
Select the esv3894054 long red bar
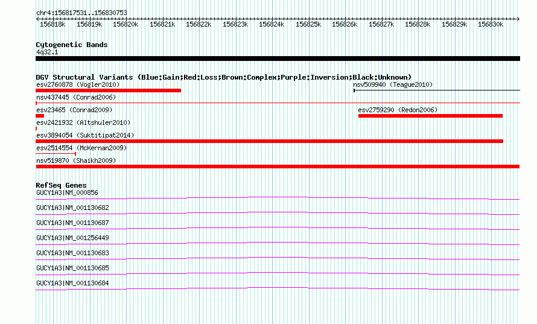(270, 141)
